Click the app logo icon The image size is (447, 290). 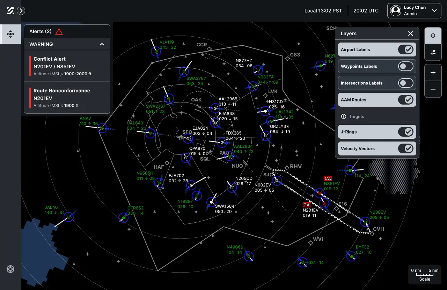[x=10, y=11]
